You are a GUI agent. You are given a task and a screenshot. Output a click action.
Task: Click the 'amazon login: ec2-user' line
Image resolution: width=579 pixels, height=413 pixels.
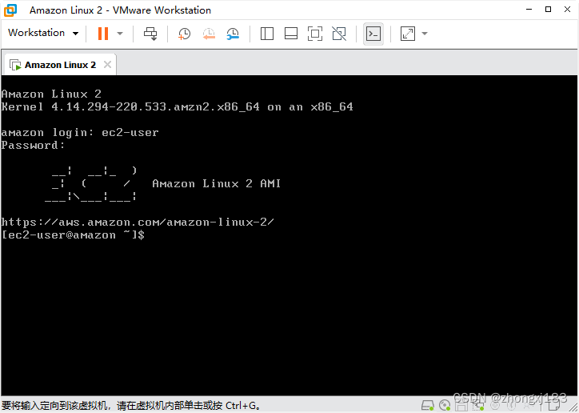point(80,133)
